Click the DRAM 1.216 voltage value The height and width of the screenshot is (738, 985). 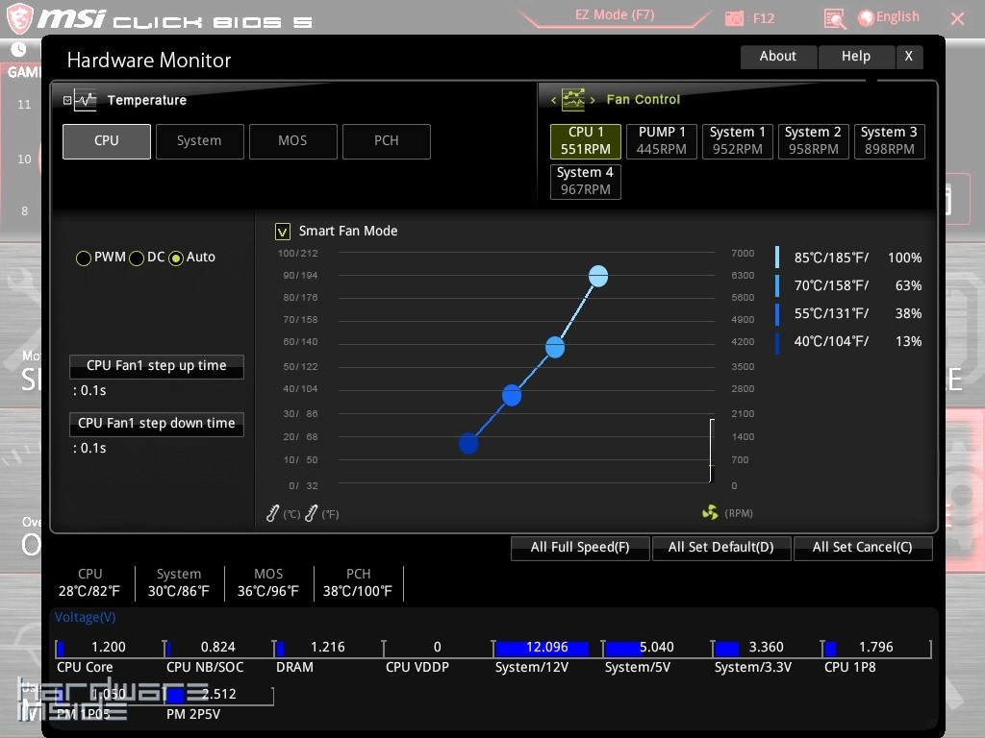[x=328, y=647]
